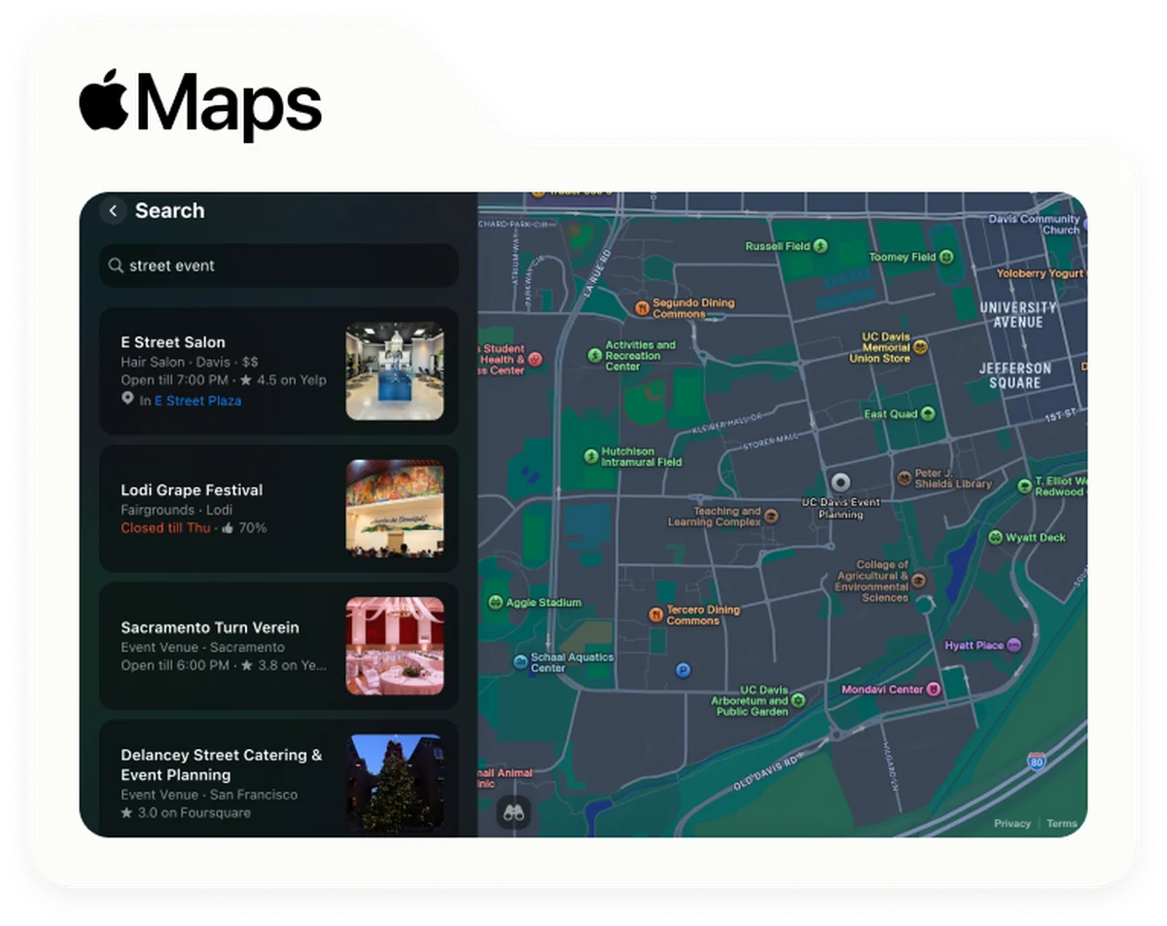Open the Privacy link on the map
This screenshot has height=926, width=1167.
pos(1012,823)
